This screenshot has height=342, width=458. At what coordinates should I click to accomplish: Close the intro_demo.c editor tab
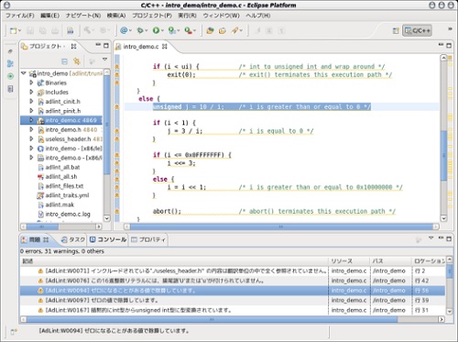pyautogui.click(x=165, y=47)
